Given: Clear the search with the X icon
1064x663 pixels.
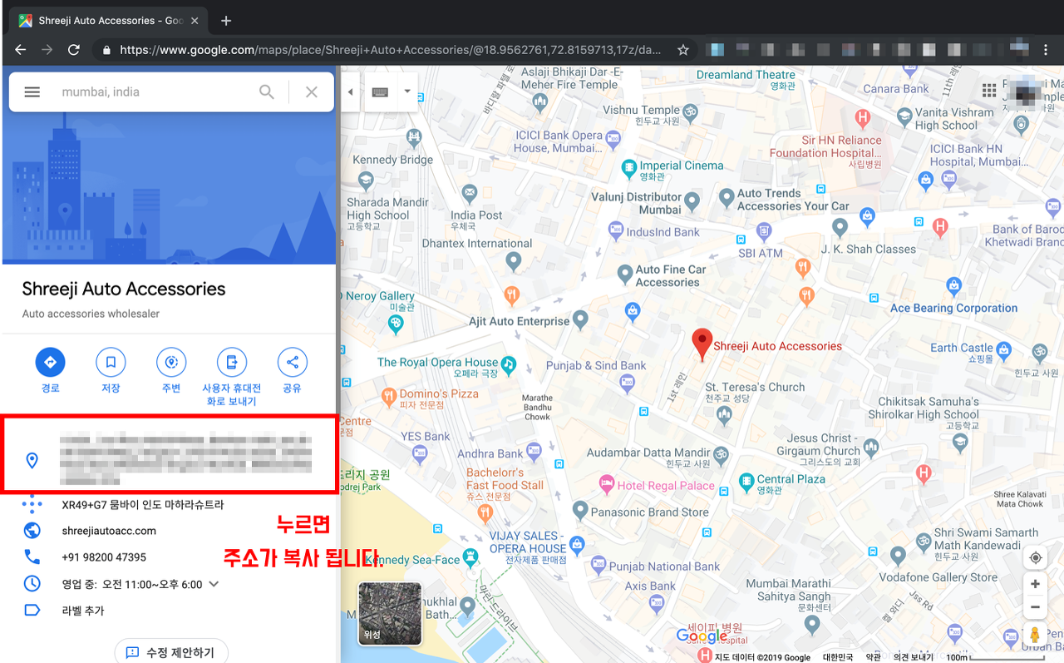Looking at the screenshot, I should [312, 92].
